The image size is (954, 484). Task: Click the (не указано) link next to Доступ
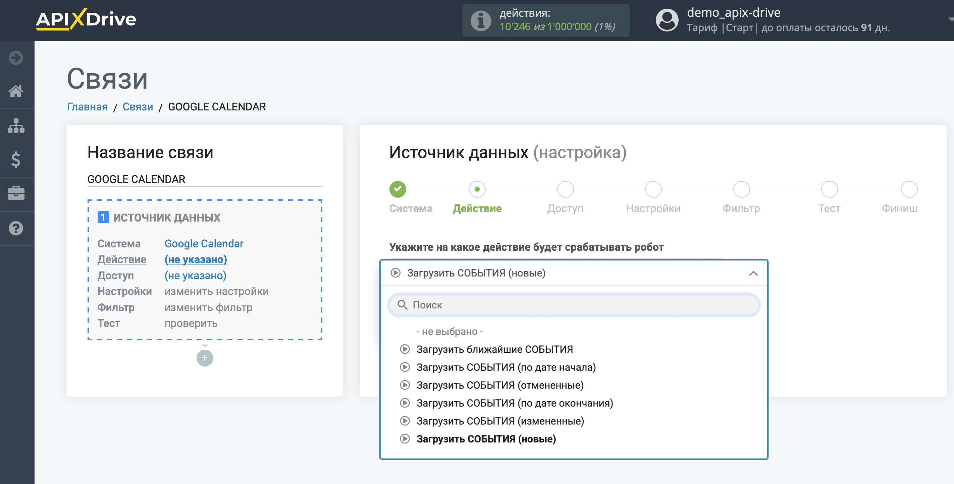tap(195, 275)
